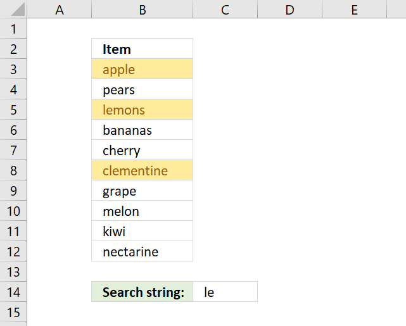Select the 'cherry' cell
This screenshot has width=406, height=326.
point(142,150)
